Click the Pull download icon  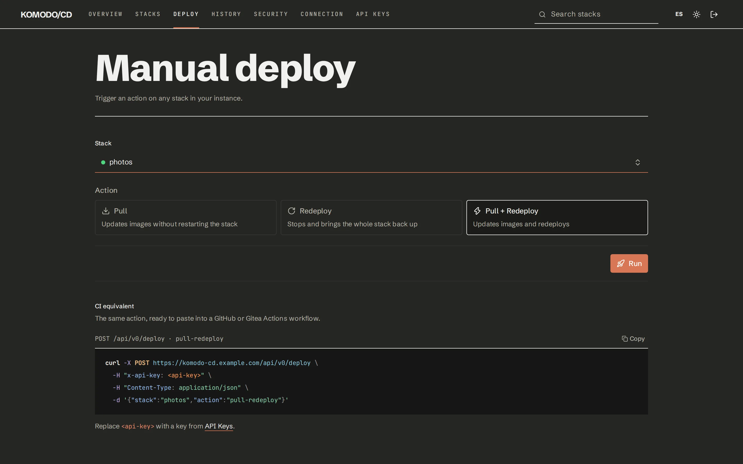click(x=106, y=211)
